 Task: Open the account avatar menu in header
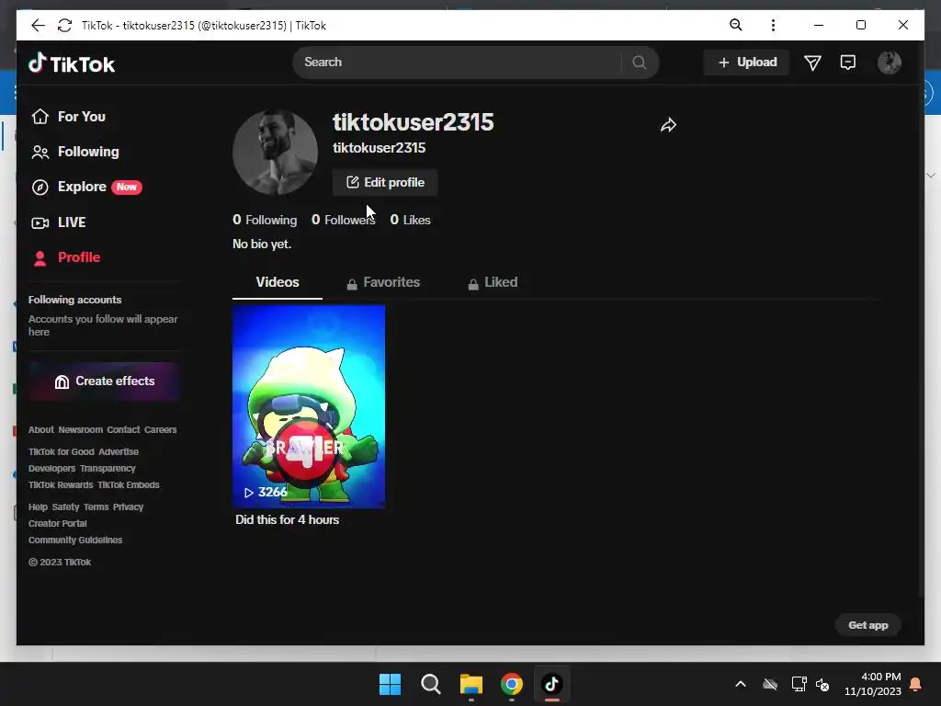point(889,63)
